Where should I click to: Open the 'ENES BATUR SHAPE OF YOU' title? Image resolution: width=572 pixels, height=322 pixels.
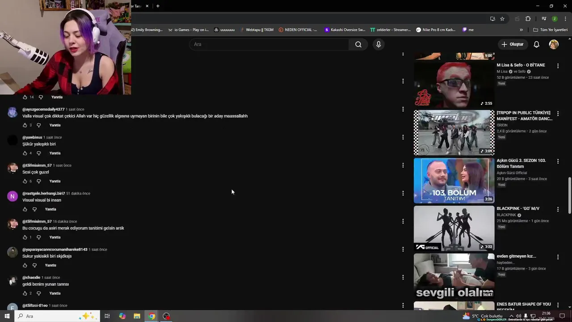(x=524, y=306)
